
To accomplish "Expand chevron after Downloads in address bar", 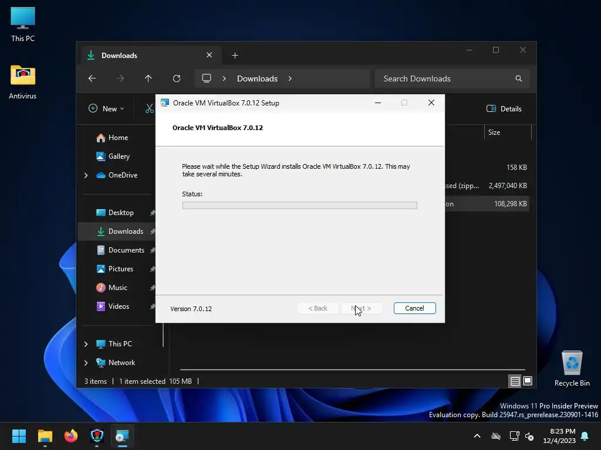I will coord(290,79).
